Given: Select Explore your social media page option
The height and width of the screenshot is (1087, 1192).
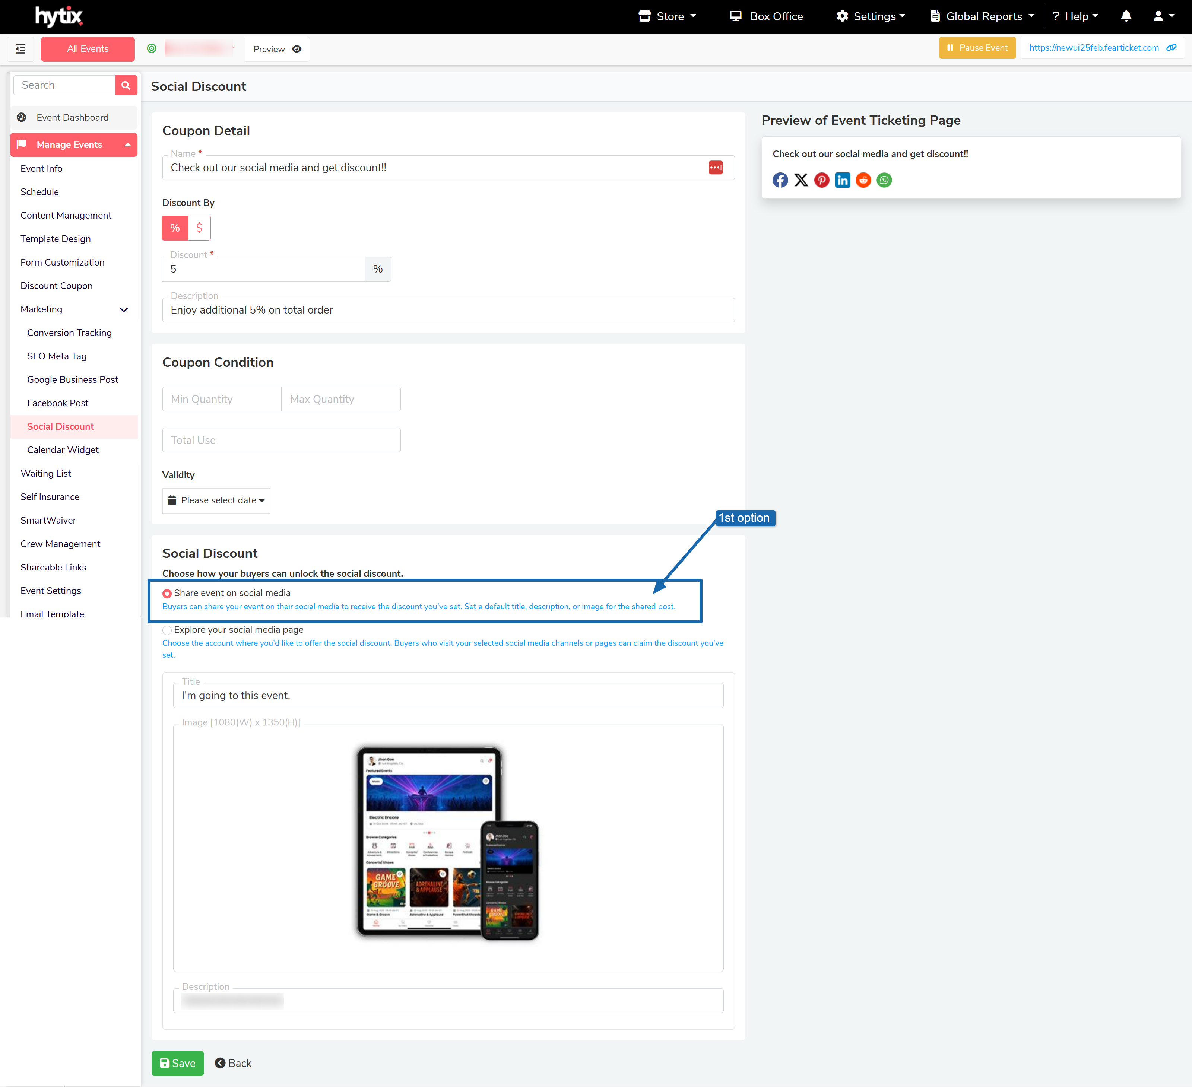Looking at the screenshot, I should pyautogui.click(x=167, y=630).
